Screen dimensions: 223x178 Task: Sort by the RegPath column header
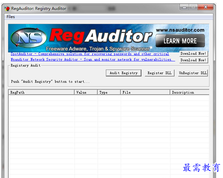click(41, 92)
